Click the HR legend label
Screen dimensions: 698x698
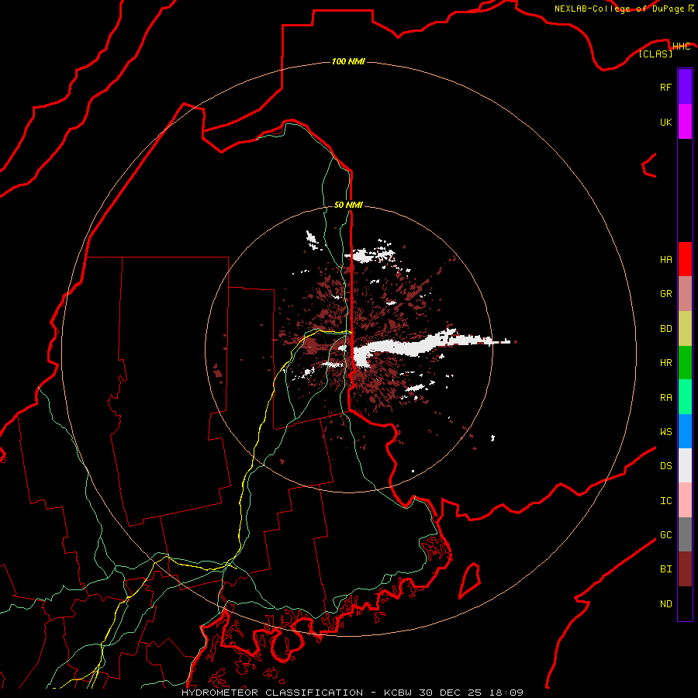[x=665, y=363]
